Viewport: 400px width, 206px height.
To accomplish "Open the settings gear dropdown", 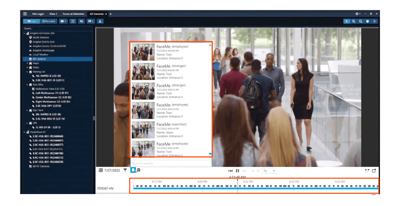I will pyautogui.click(x=358, y=14).
